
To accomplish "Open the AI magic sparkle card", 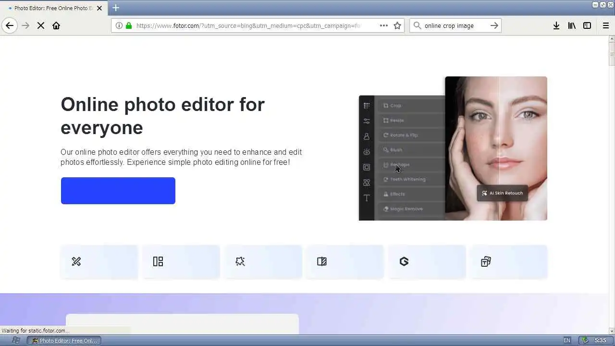I will tap(263, 261).
